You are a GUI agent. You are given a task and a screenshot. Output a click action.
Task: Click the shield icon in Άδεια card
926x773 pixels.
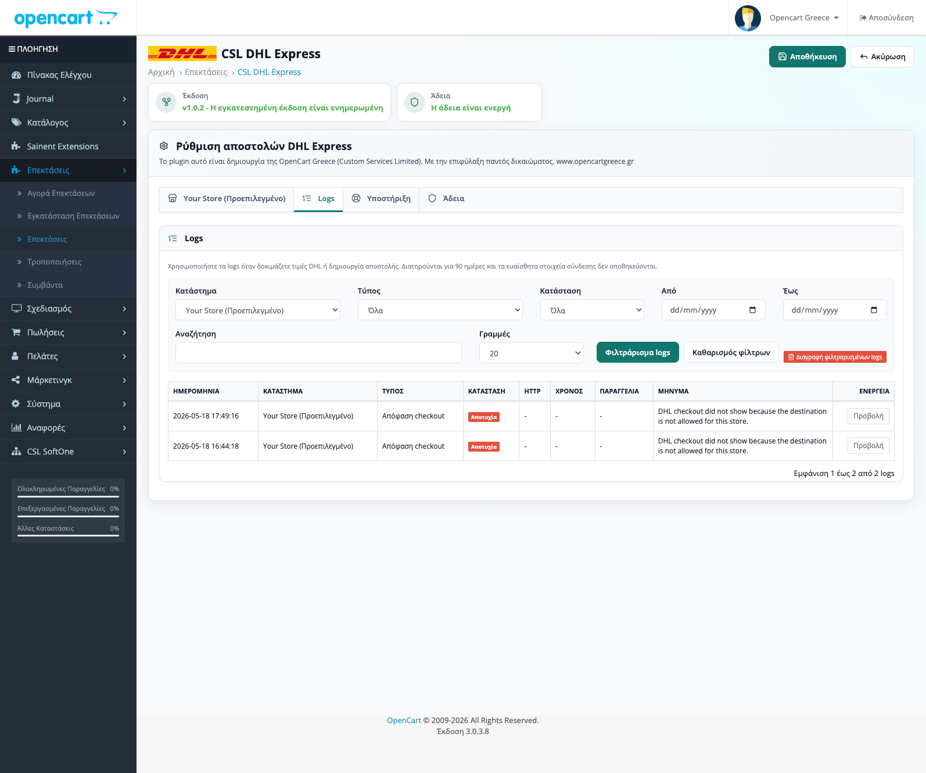(414, 102)
